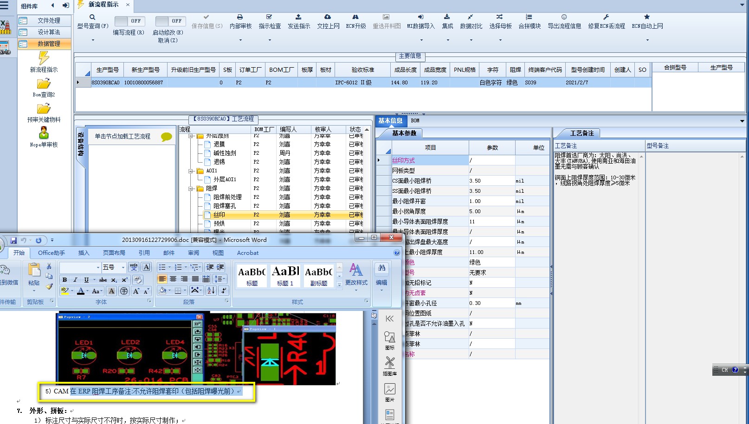Apply strikethrough in Word ribbon

103,280
